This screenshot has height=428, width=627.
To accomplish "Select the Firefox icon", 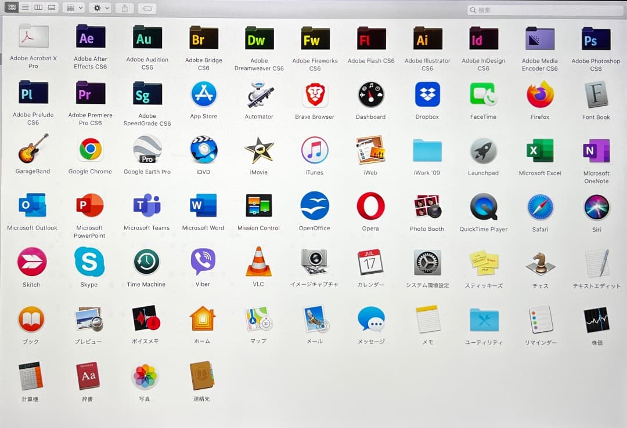I will (x=540, y=95).
